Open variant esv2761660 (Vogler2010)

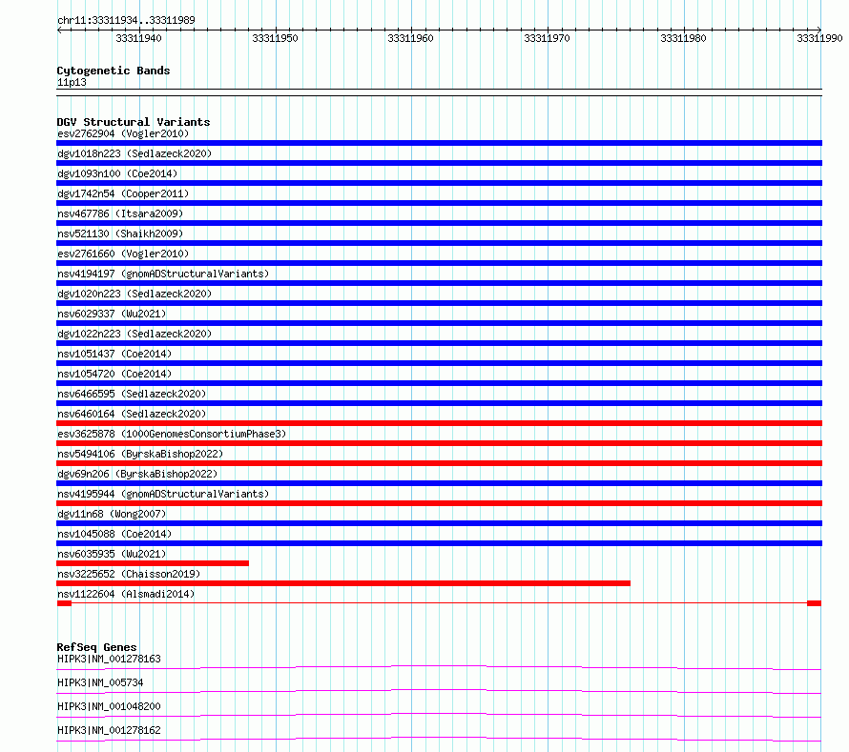123,254
